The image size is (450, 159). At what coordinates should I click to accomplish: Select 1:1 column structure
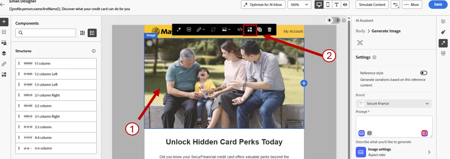(56, 64)
